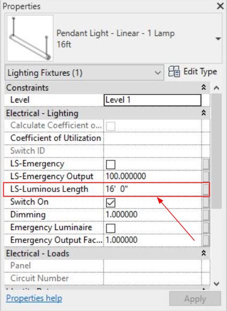Select the LS-Luminous Length value field
This screenshot has width=227, height=311.
pyautogui.click(x=152, y=189)
